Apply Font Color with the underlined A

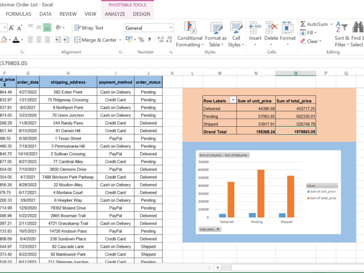coord(16,39)
